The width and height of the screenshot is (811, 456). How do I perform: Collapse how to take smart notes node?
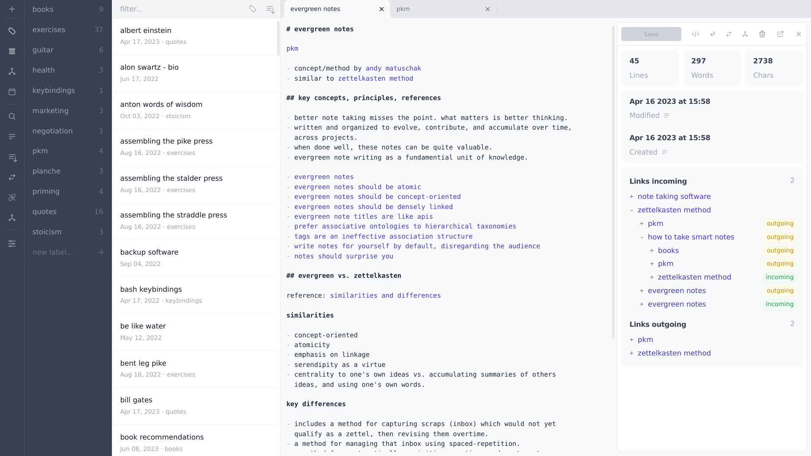click(642, 237)
